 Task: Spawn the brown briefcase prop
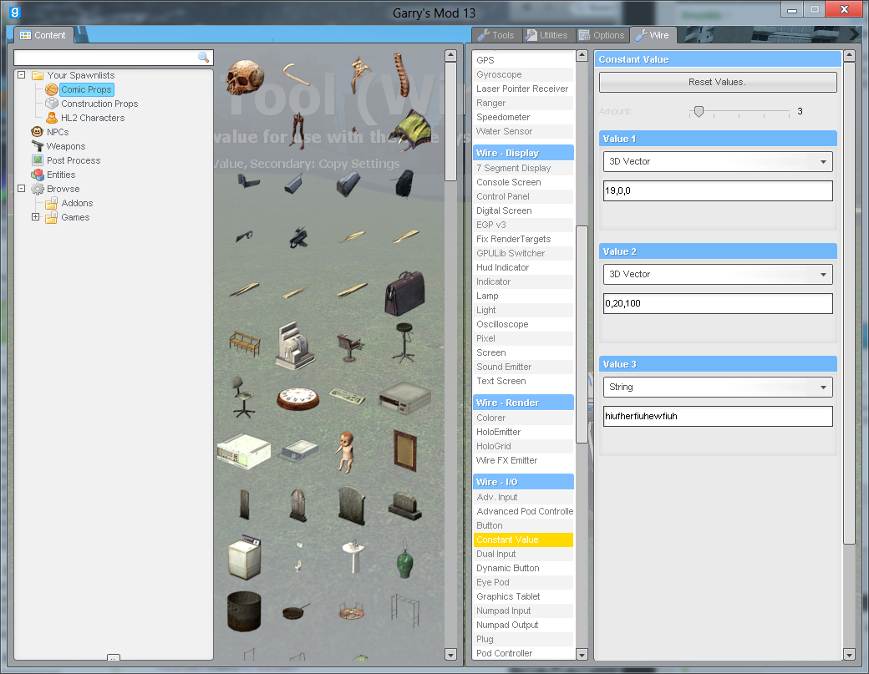(x=403, y=294)
